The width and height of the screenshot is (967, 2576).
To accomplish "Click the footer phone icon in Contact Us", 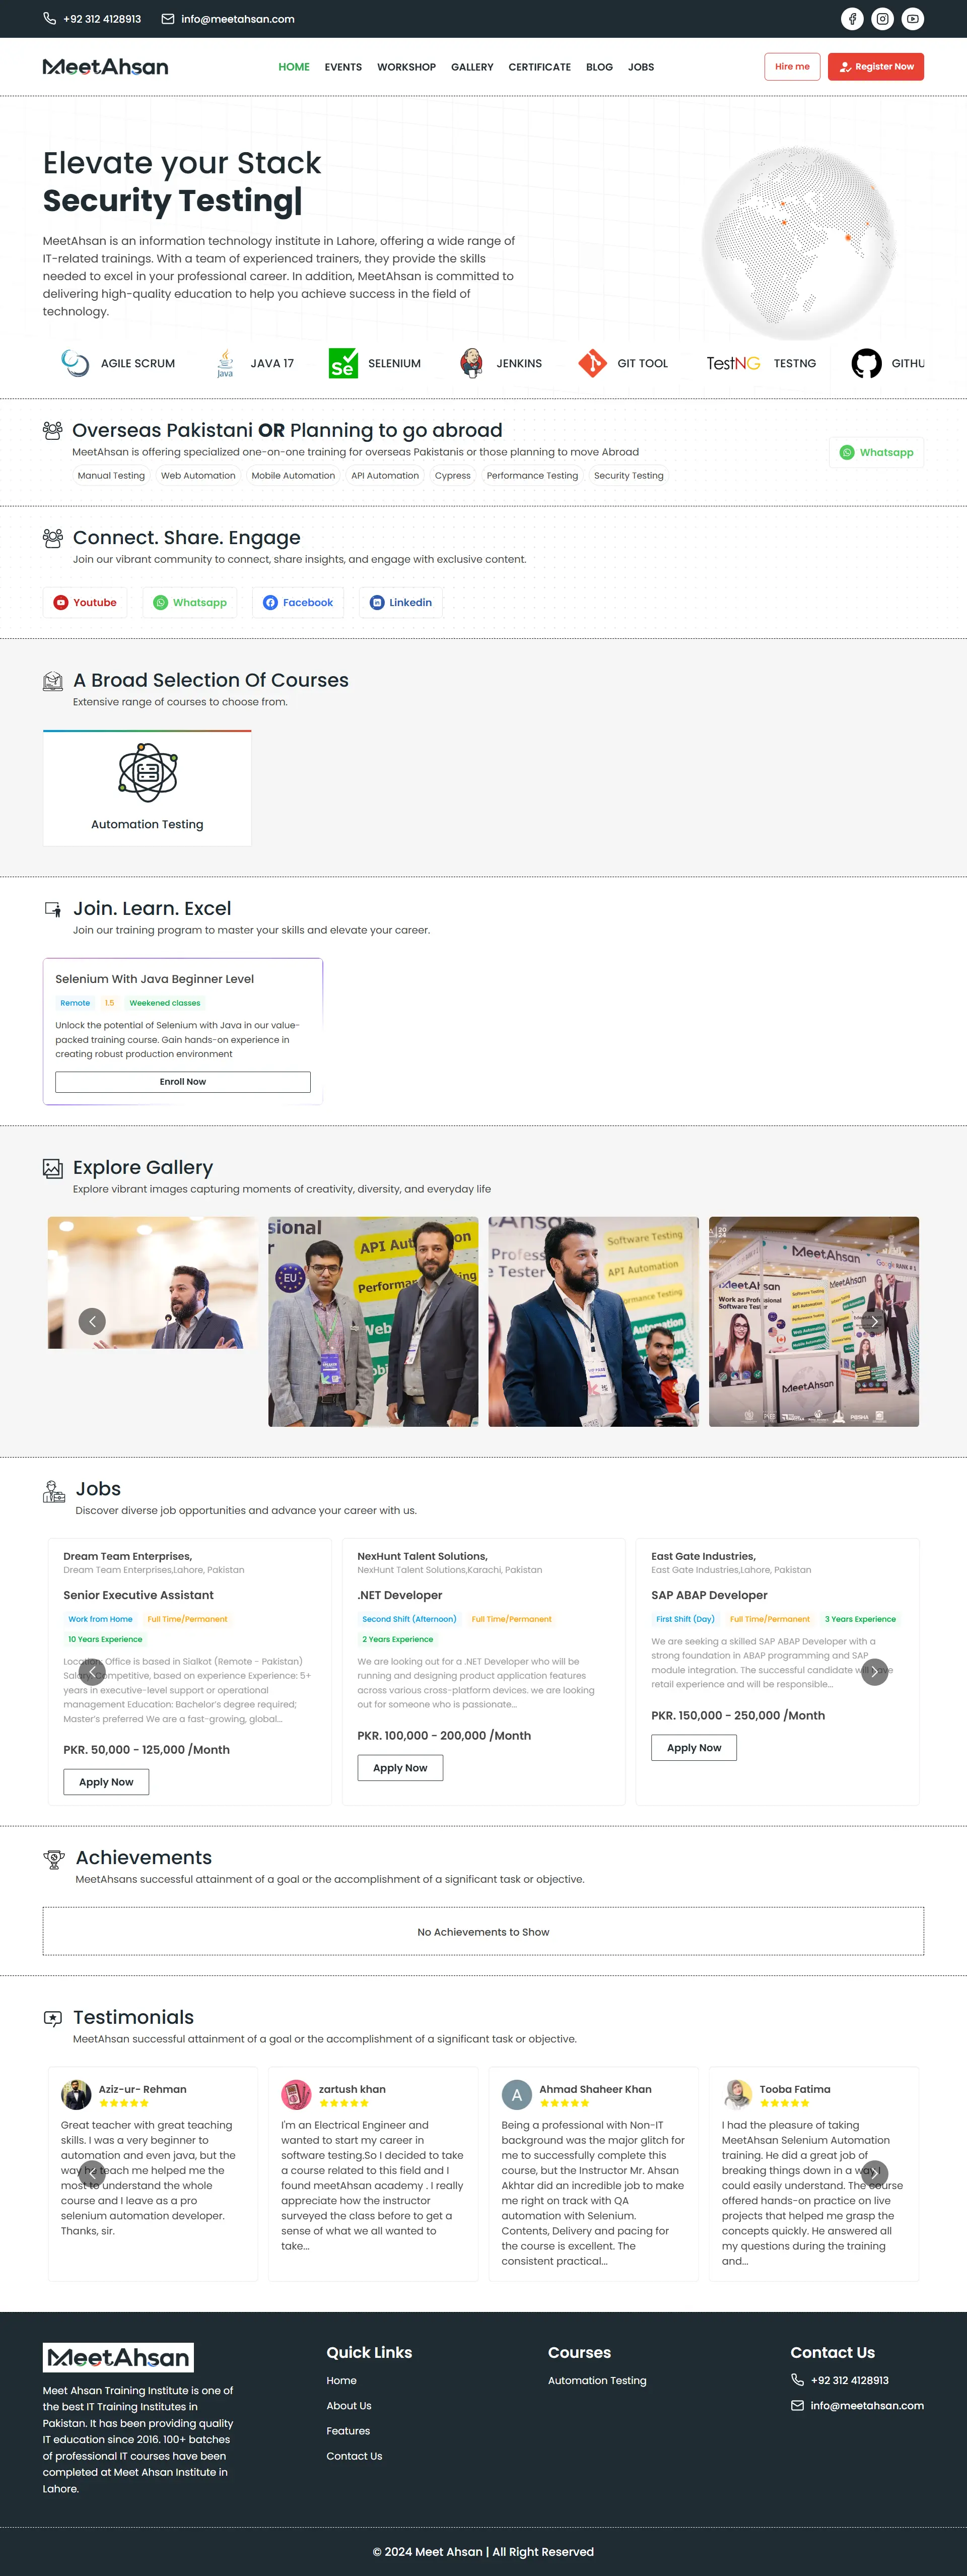I will pos(797,2380).
